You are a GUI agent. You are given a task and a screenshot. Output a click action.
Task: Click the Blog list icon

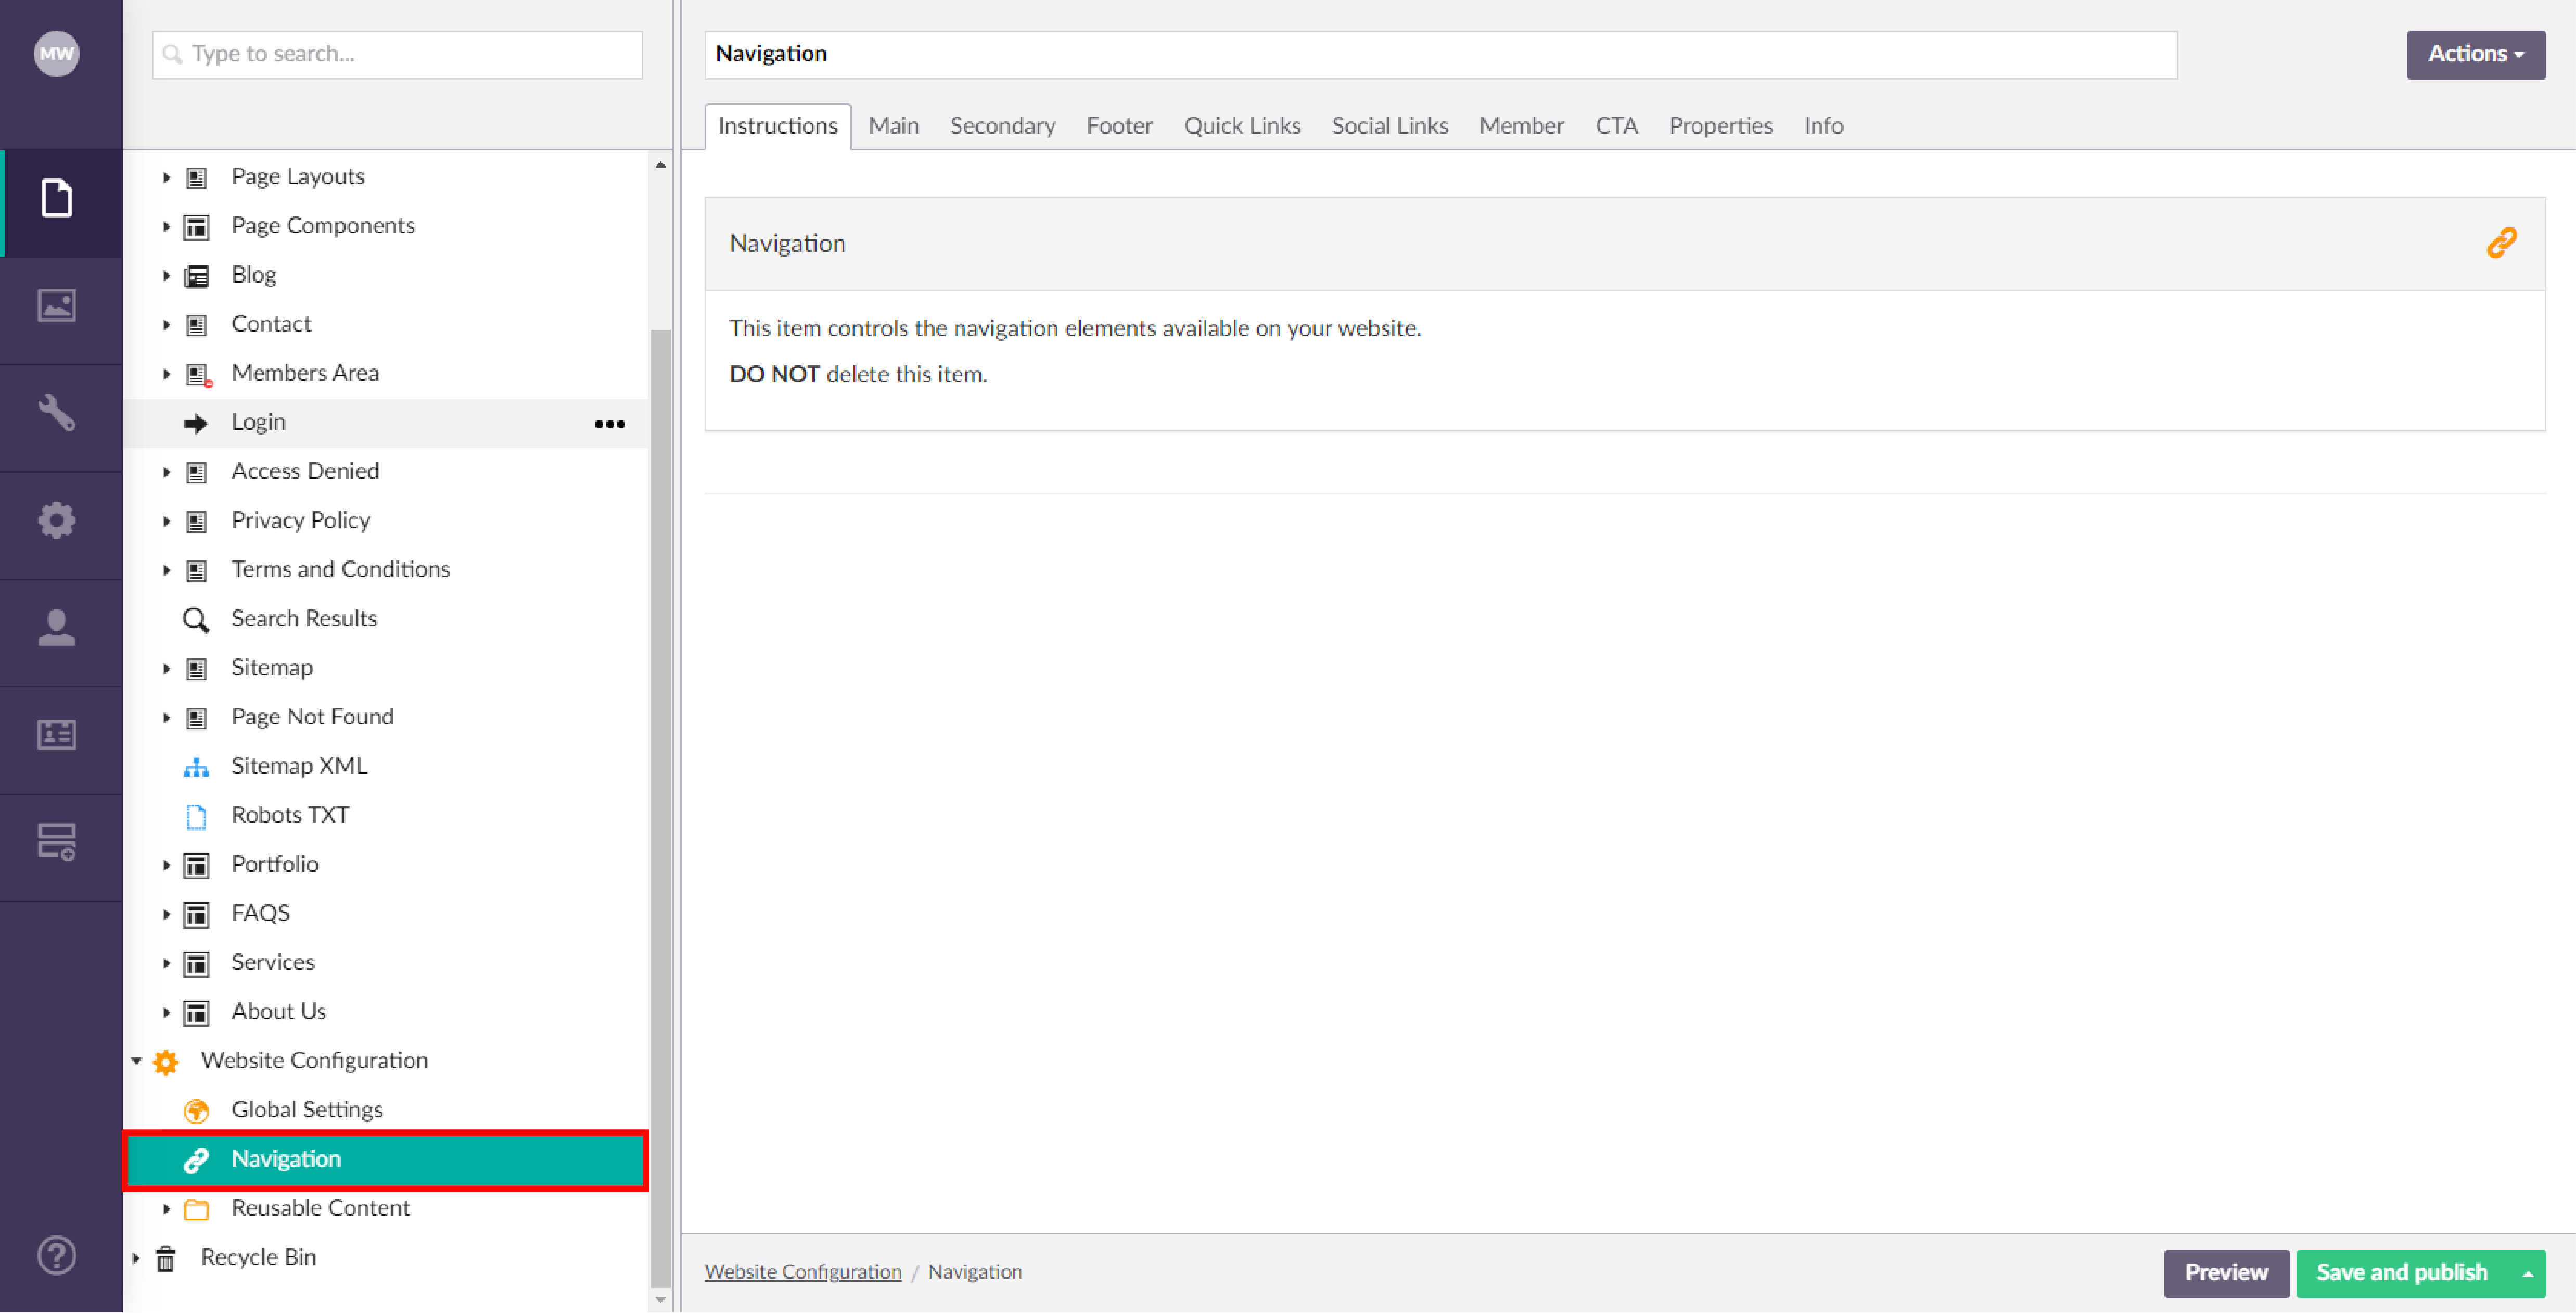pos(196,276)
